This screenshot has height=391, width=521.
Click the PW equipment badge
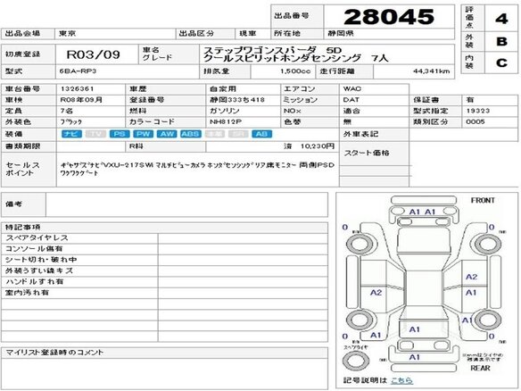(x=144, y=134)
